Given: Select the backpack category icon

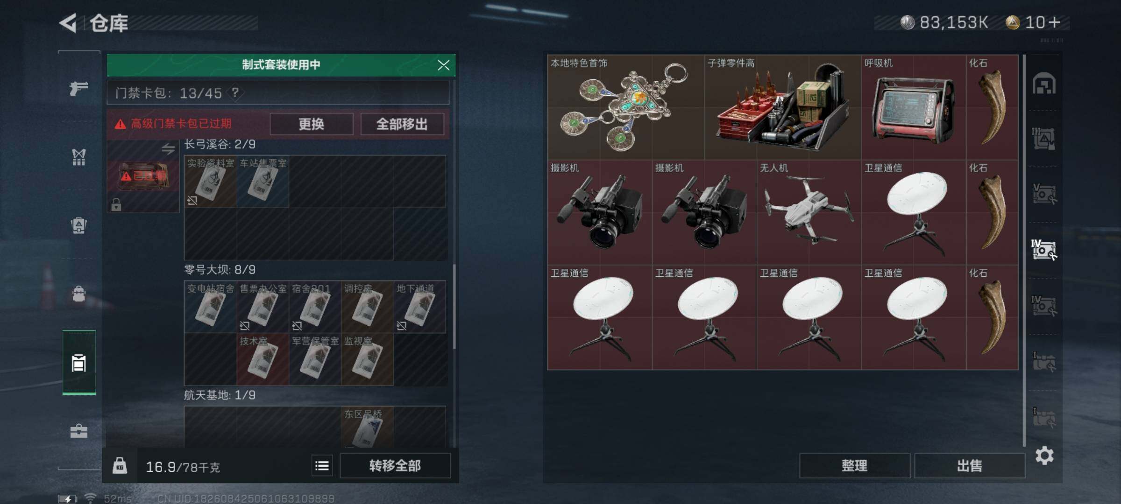Looking at the screenshot, I should click(78, 294).
